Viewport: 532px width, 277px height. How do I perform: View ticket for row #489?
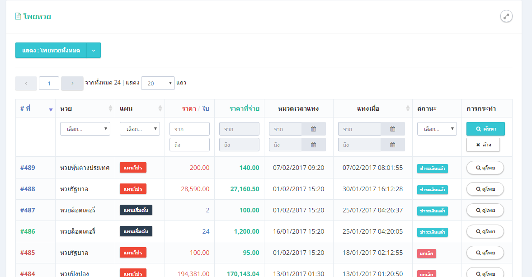[485, 168]
